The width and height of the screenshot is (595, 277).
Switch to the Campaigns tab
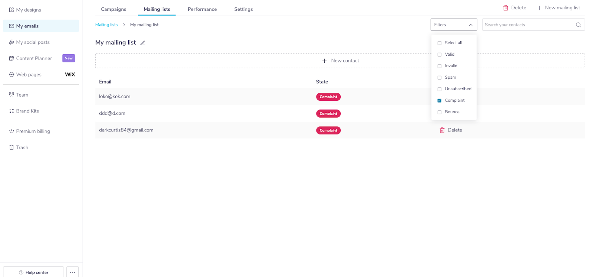click(x=113, y=9)
